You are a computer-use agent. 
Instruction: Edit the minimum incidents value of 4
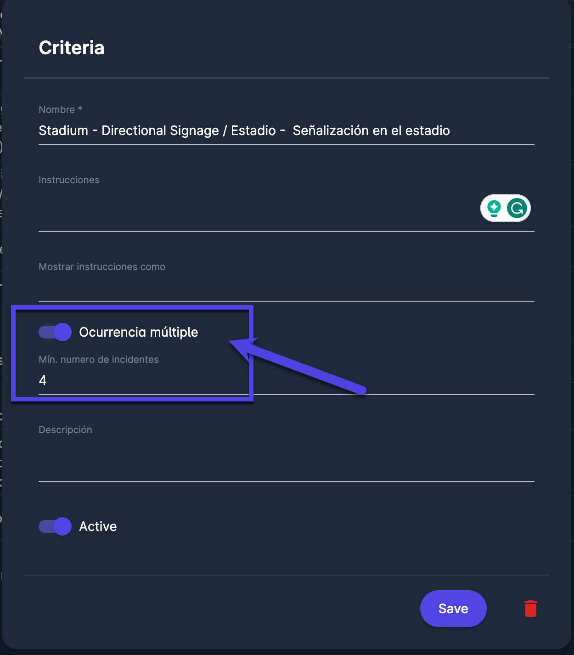point(138,380)
